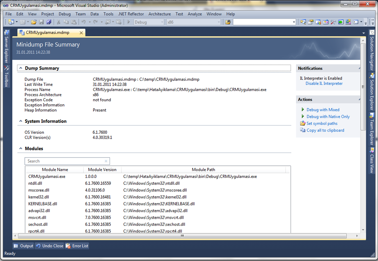
Task: Open the Analyze menu
Action: [x=195, y=14]
